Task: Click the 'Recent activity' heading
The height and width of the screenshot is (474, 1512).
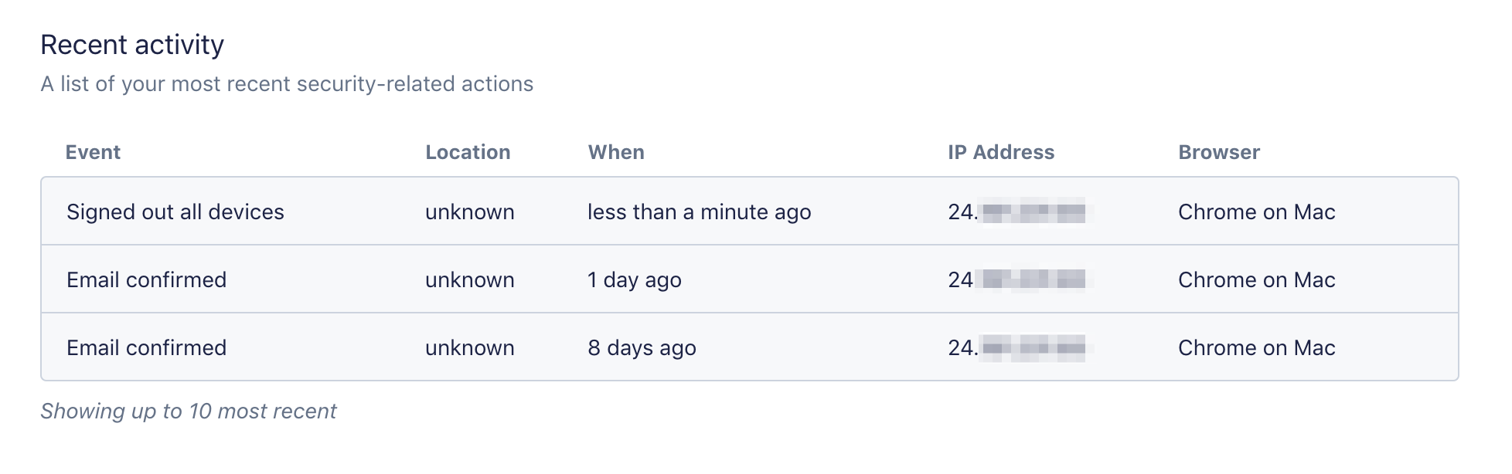Action: 132,45
